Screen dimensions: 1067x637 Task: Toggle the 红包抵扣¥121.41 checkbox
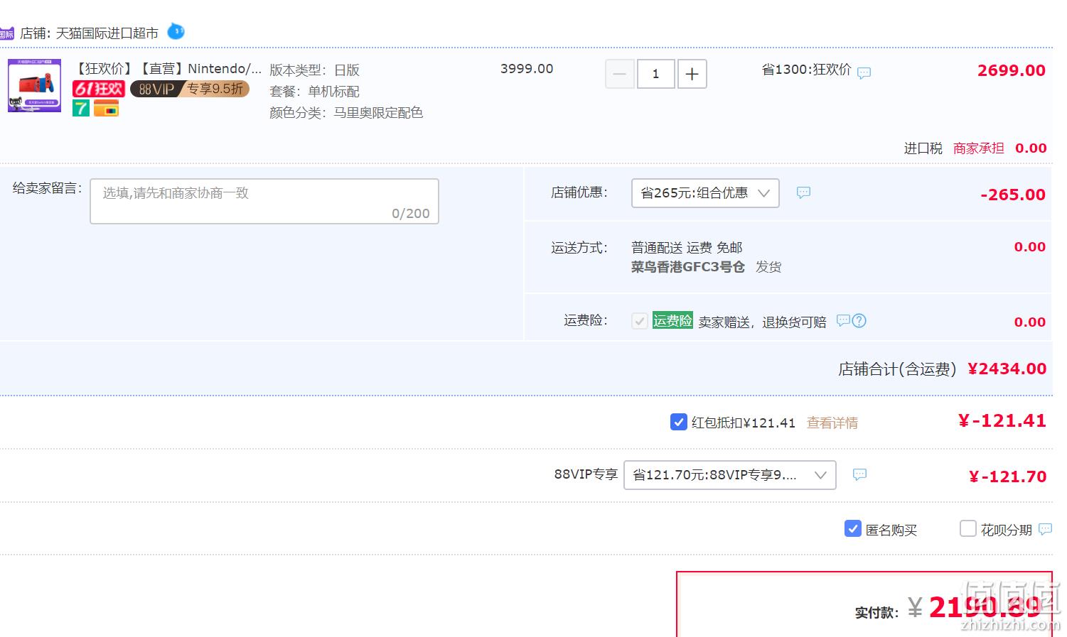tap(678, 422)
